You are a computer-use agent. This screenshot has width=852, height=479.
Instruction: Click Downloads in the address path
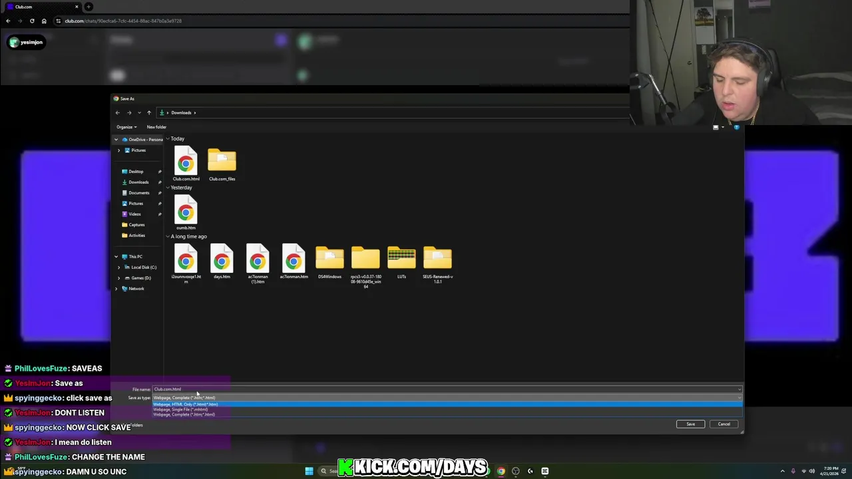coord(181,112)
